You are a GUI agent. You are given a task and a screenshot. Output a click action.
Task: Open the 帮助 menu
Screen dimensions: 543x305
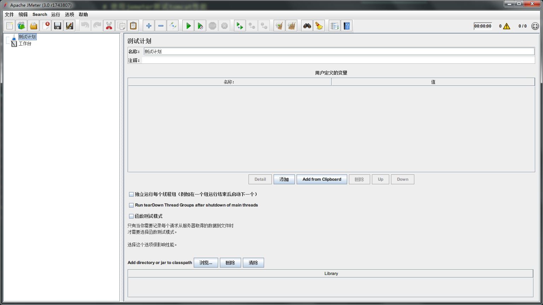83,14
